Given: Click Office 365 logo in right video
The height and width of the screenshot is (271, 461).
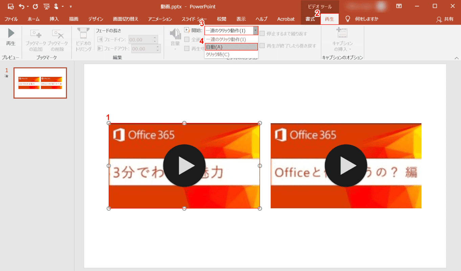Looking at the screenshot, I should coord(306,135).
